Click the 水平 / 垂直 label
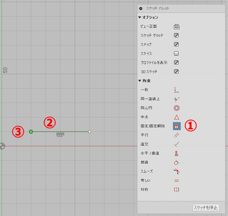Screen dimensions: 228x216 click(x=150, y=153)
